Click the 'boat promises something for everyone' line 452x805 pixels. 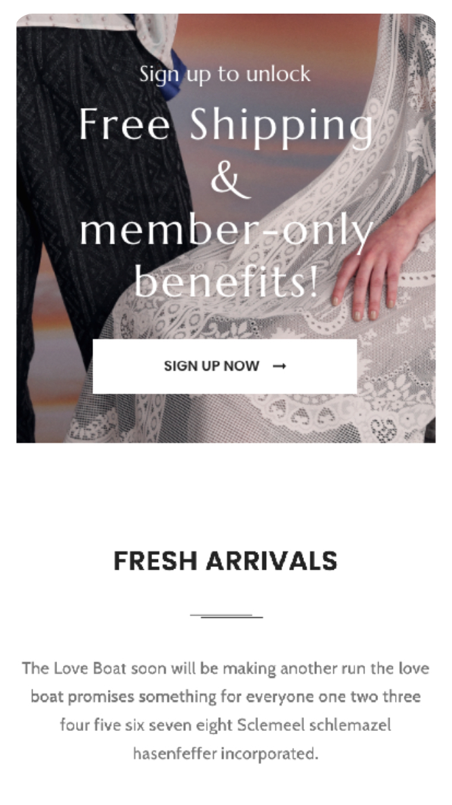tap(225, 697)
